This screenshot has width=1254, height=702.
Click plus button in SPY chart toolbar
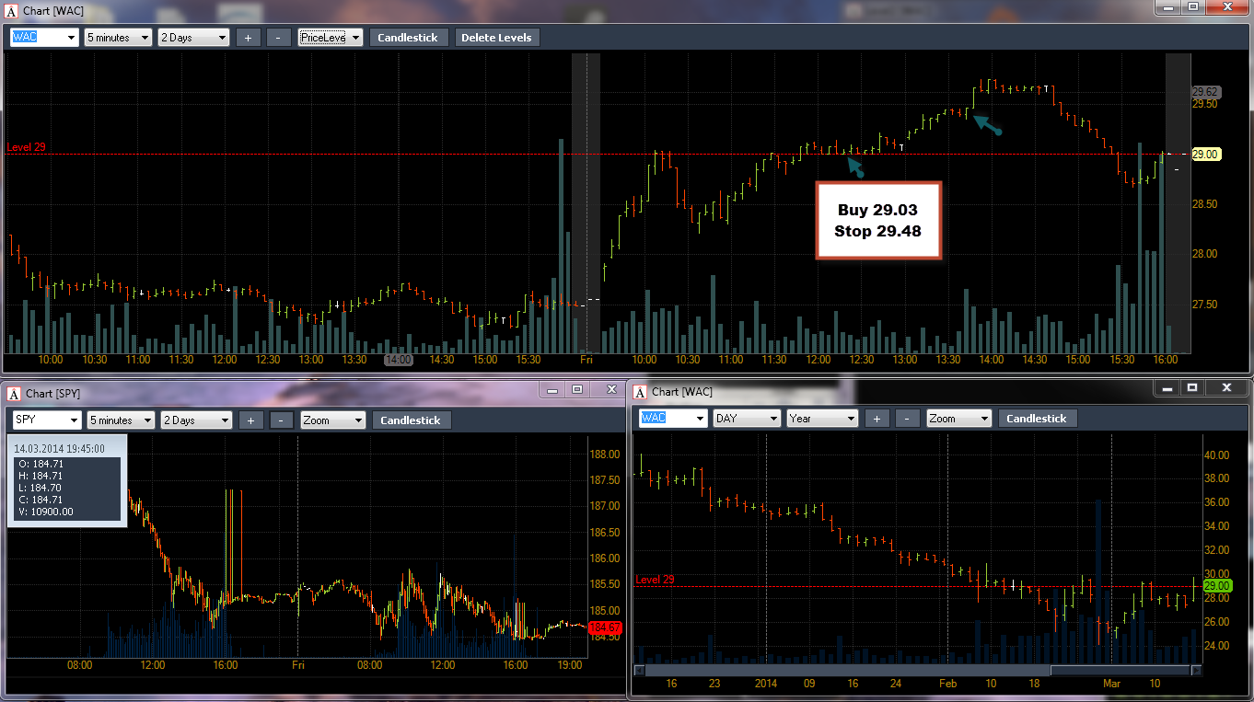coord(250,420)
